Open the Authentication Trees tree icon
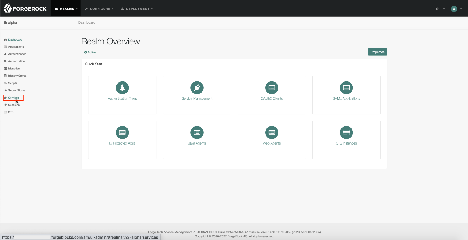The image size is (468, 240). [x=122, y=88]
